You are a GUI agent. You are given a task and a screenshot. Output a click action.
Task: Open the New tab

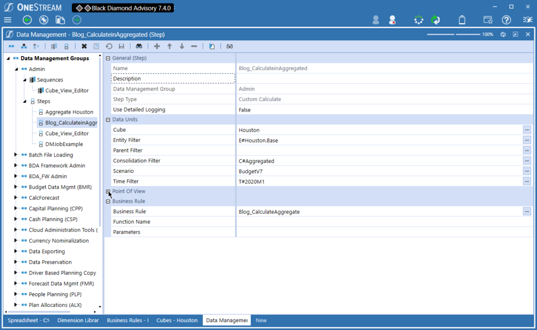click(261, 321)
